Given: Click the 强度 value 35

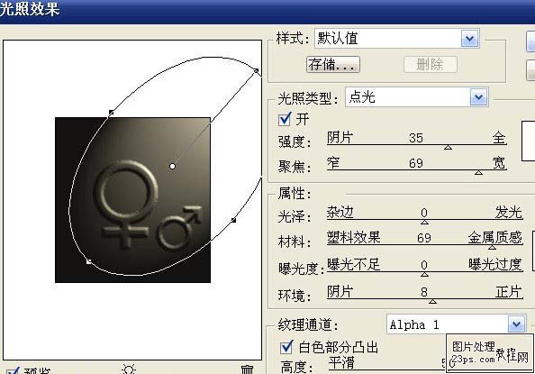Looking at the screenshot, I should (416, 138).
